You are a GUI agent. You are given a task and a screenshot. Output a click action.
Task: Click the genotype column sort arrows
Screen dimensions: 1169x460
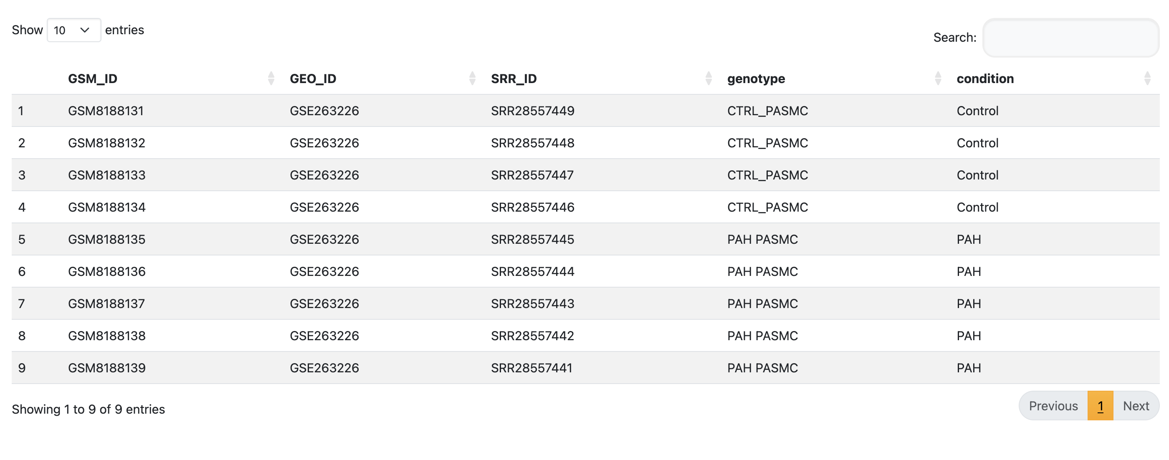coord(938,78)
